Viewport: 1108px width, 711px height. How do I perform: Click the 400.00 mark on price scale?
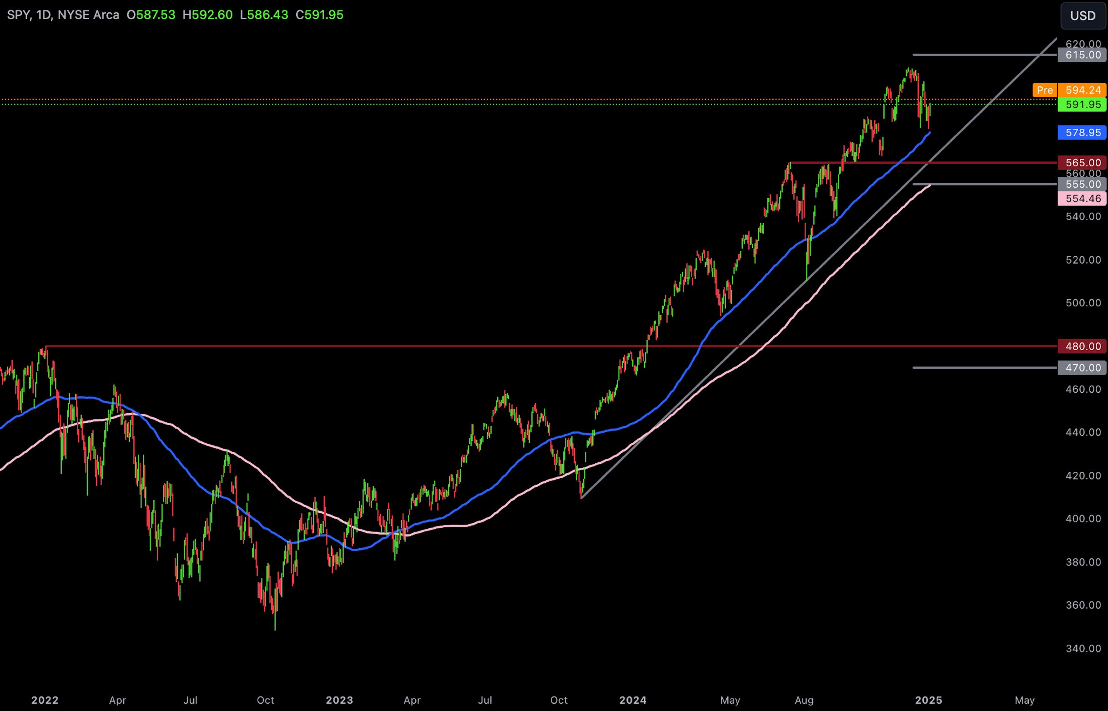[1083, 519]
